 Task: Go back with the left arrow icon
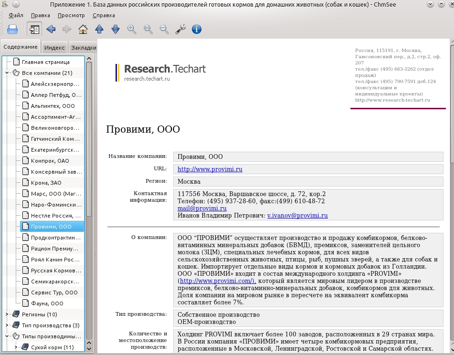(51, 29)
